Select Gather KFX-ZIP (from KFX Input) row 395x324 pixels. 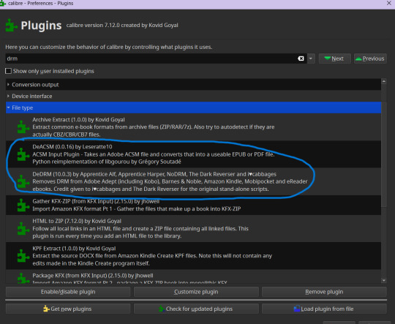193,205
